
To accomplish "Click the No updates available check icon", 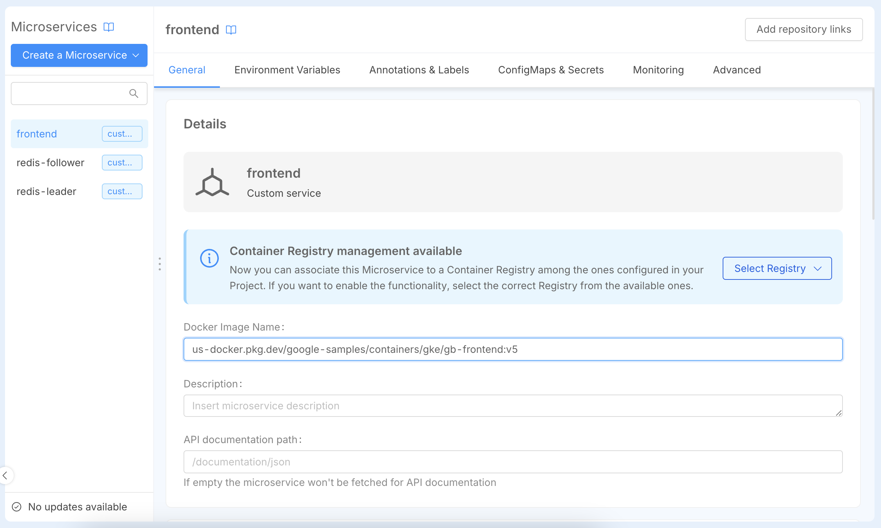I will (x=16, y=507).
